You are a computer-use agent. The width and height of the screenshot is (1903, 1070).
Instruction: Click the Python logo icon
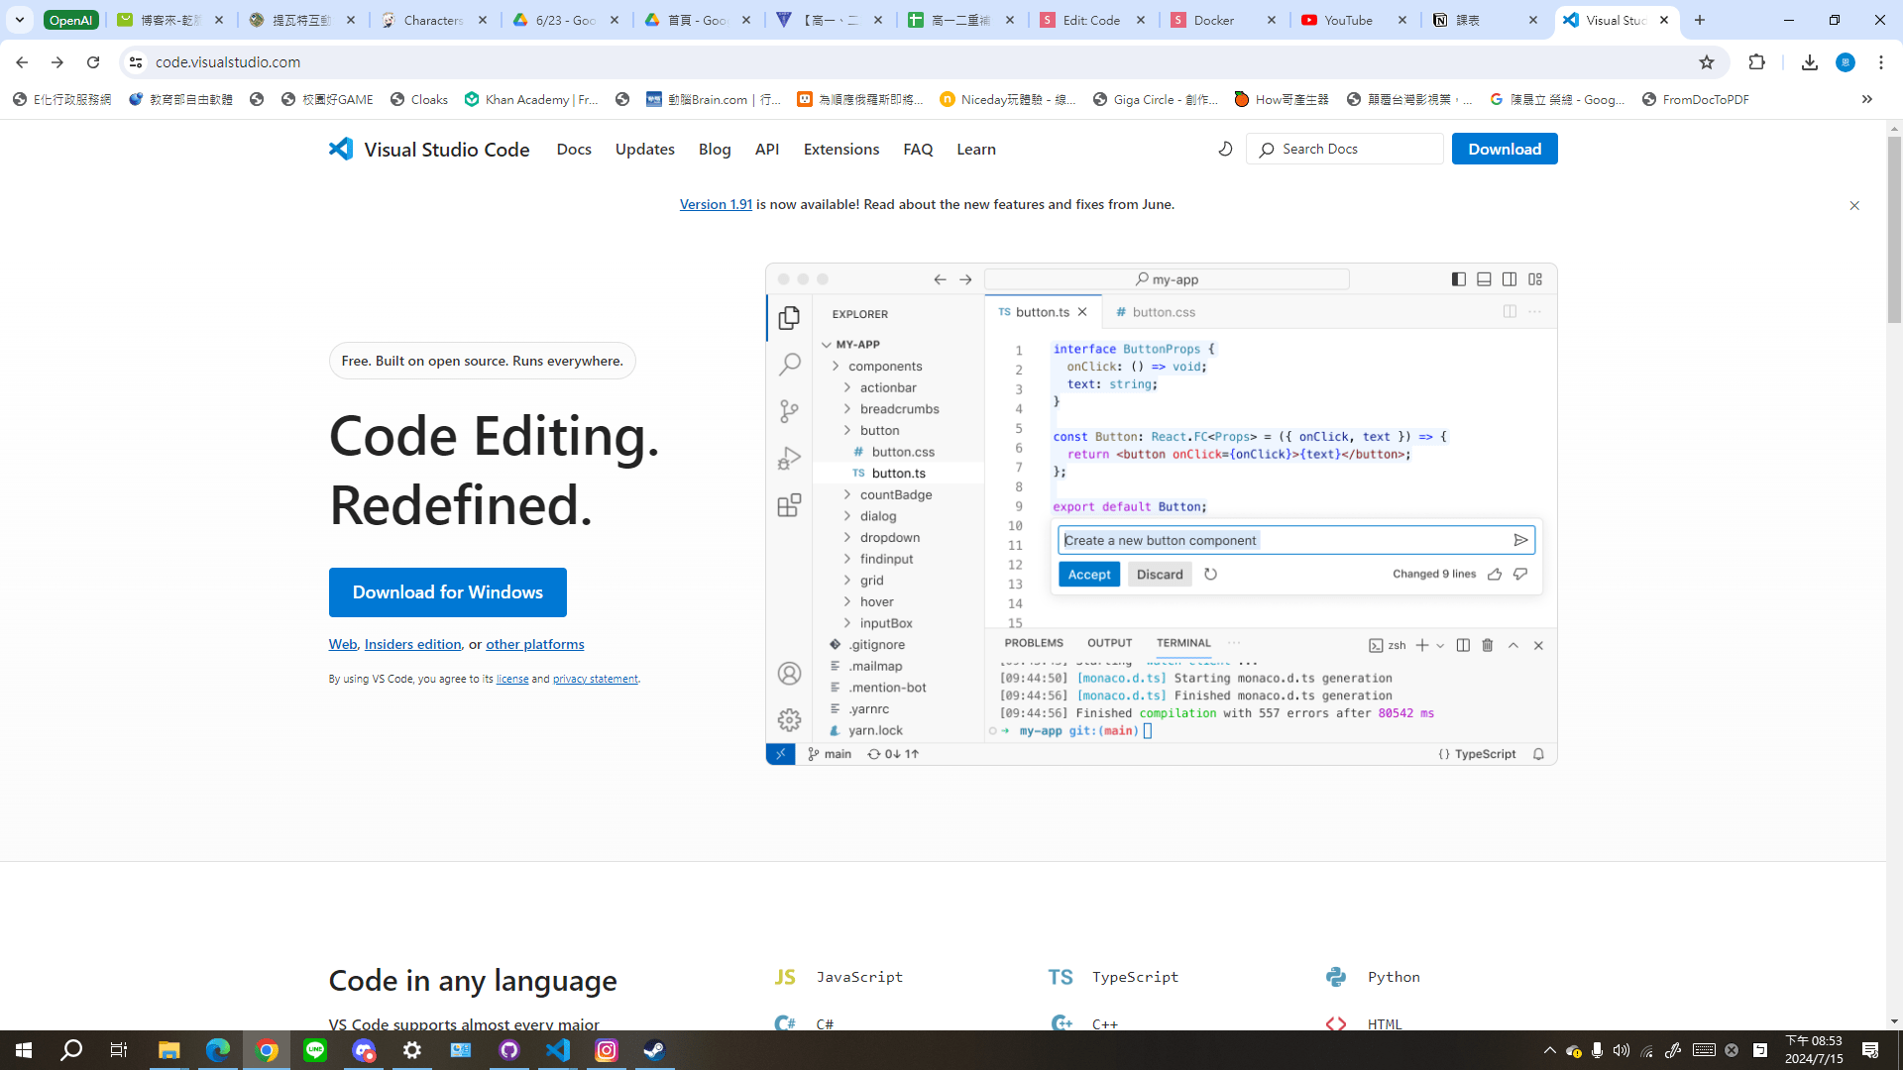[1336, 977]
